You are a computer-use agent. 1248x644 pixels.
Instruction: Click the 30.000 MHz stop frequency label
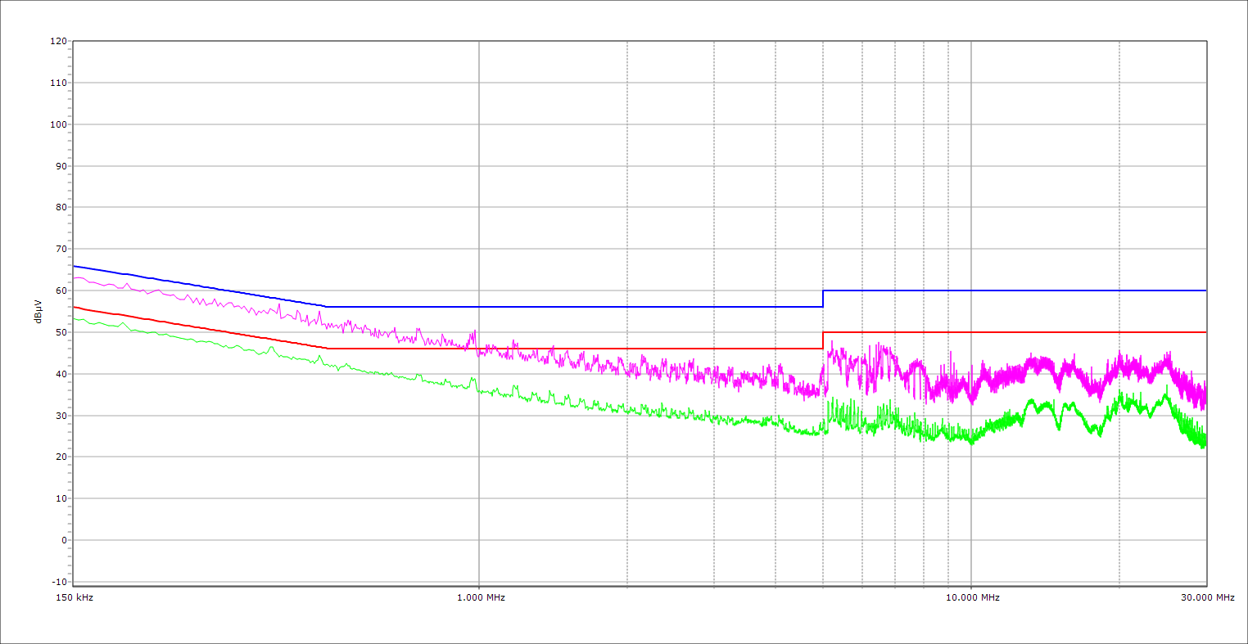[x=1207, y=597]
